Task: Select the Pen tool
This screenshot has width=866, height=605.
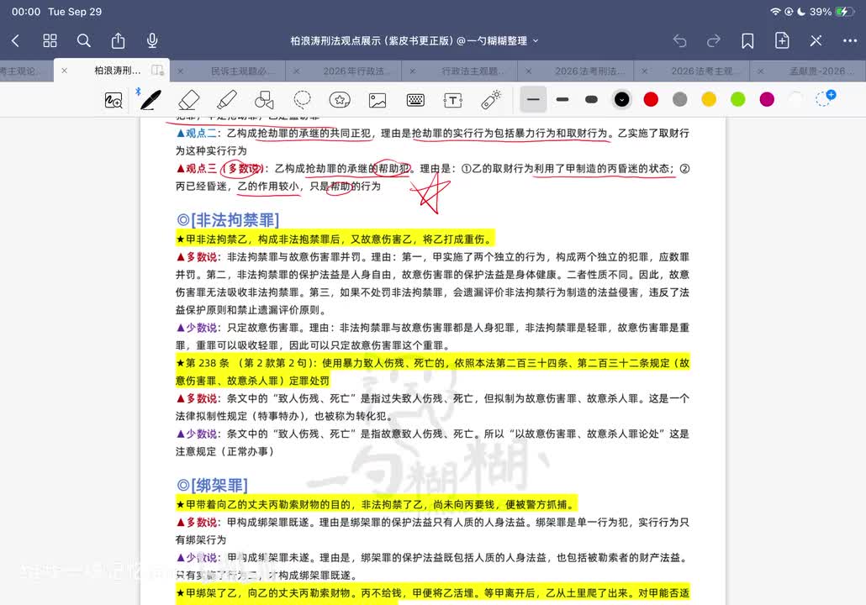Action: [150, 100]
